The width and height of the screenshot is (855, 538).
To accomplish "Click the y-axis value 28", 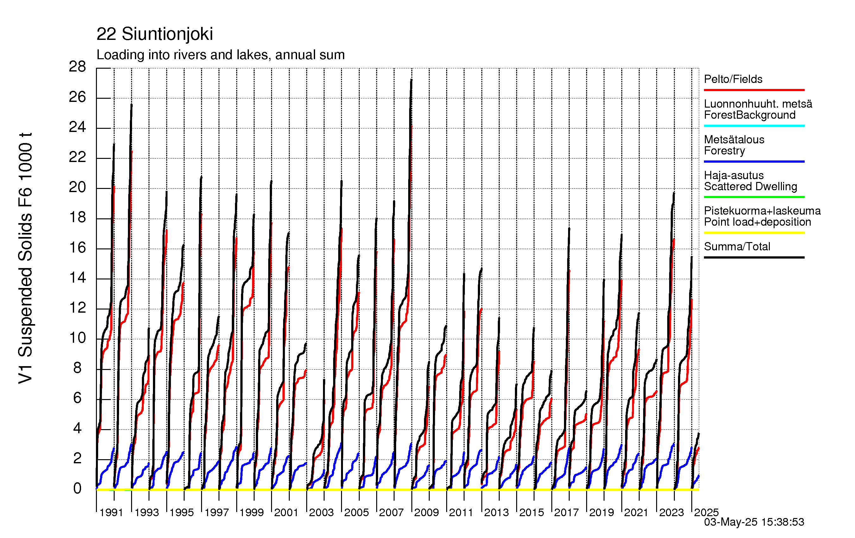I will click(77, 67).
